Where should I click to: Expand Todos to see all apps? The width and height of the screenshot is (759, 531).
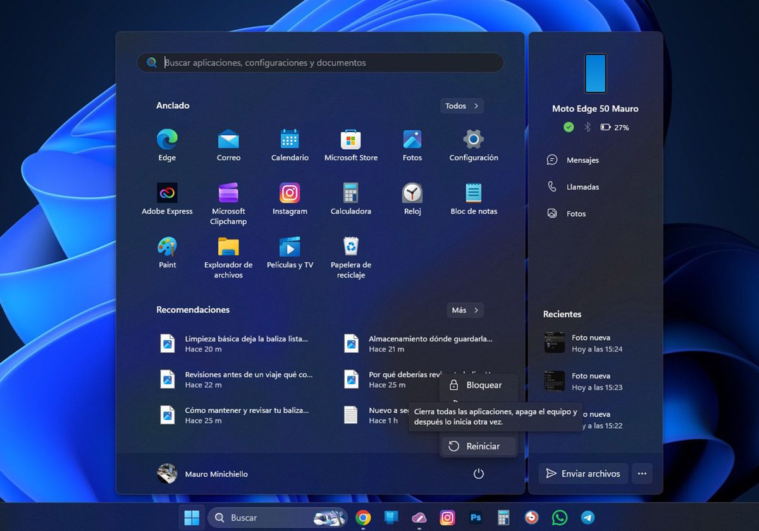tap(461, 106)
